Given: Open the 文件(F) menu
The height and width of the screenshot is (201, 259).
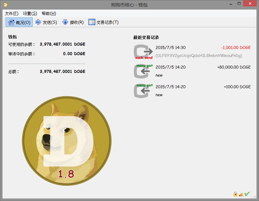Looking at the screenshot, I should click(12, 13).
